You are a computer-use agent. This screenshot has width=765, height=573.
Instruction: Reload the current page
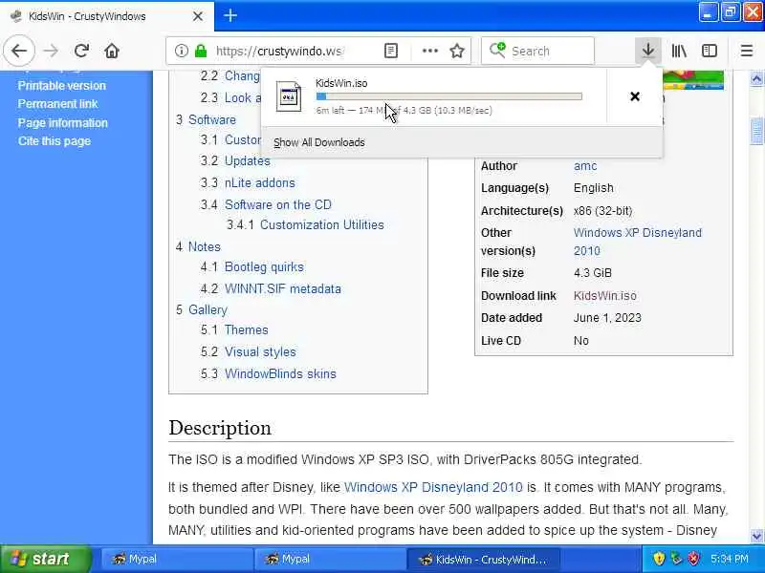coord(81,51)
